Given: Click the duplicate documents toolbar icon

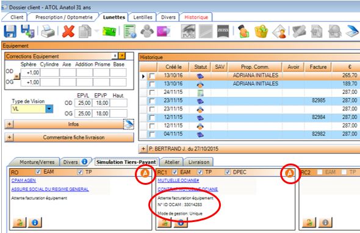Looking at the screenshot, I should click(85, 32).
